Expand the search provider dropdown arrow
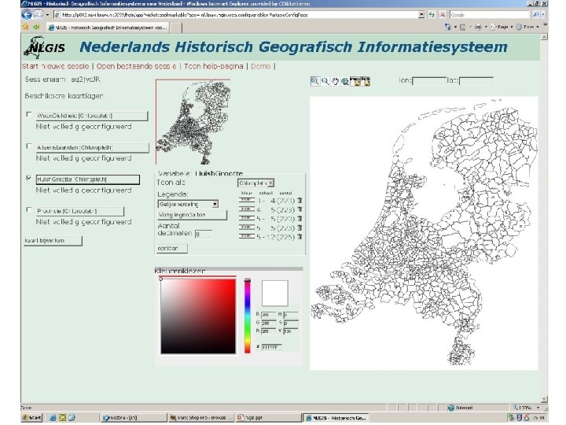The height and width of the screenshot is (425, 566). [543, 15]
